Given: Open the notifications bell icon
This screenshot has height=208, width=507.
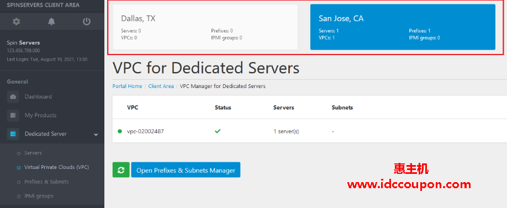Looking at the screenshot, I should pos(51,21).
